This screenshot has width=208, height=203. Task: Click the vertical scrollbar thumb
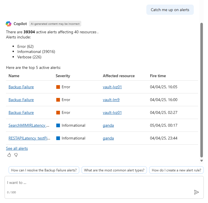[202, 90]
